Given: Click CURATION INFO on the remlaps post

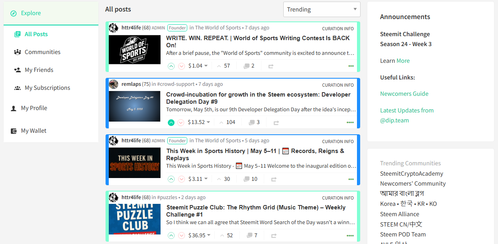Looking at the screenshot, I should 338,85.
